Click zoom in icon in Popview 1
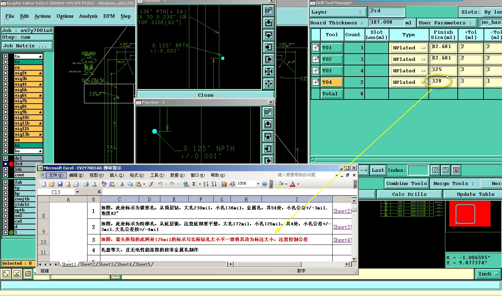The height and width of the screenshot is (296, 502). (x=268, y=72)
